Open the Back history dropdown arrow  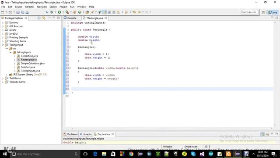pyautogui.click(x=143, y=12)
